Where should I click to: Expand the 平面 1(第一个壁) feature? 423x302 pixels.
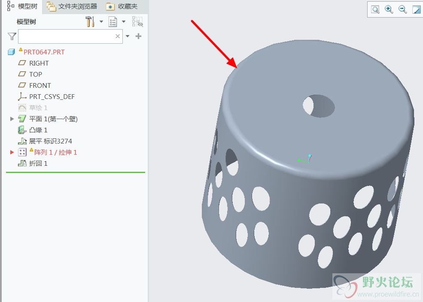coord(12,119)
